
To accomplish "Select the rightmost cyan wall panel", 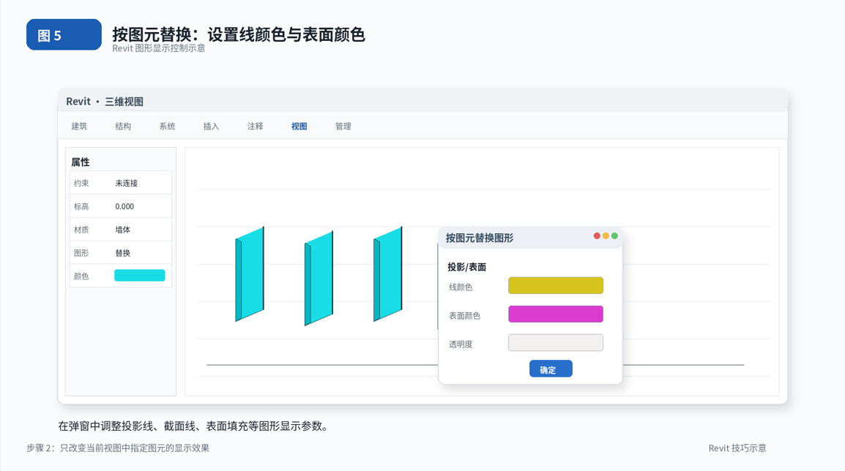I will (x=387, y=274).
